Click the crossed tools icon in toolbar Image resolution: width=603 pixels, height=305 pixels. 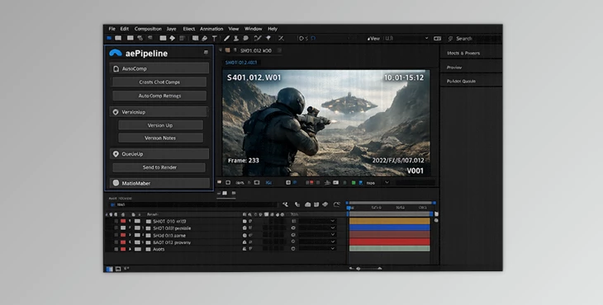(x=281, y=39)
